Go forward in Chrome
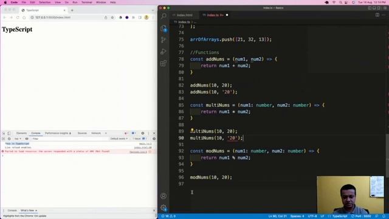 [11, 18]
